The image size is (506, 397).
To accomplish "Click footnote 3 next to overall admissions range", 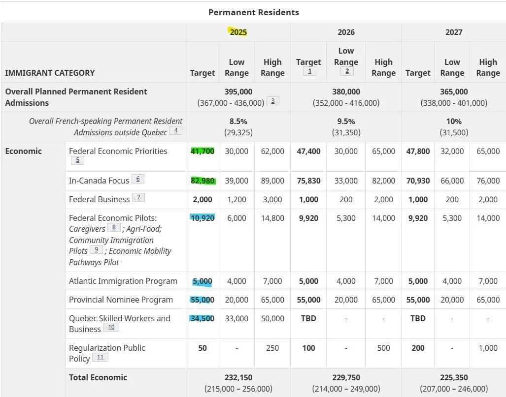I will click(272, 101).
